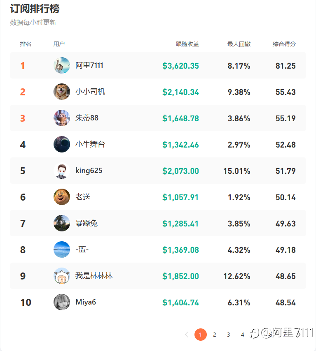Click the 最大回撤 column header

[x=239, y=44]
